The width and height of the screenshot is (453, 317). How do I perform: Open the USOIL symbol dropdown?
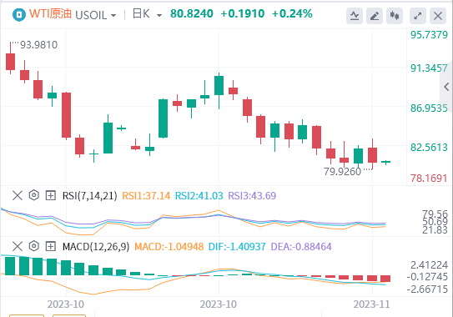[96, 15]
